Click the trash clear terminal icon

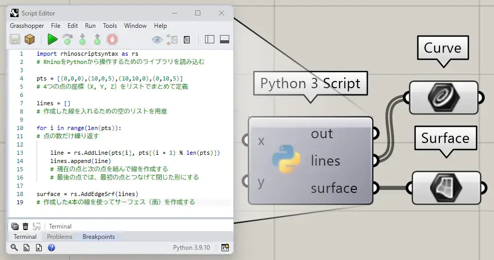(26, 226)
